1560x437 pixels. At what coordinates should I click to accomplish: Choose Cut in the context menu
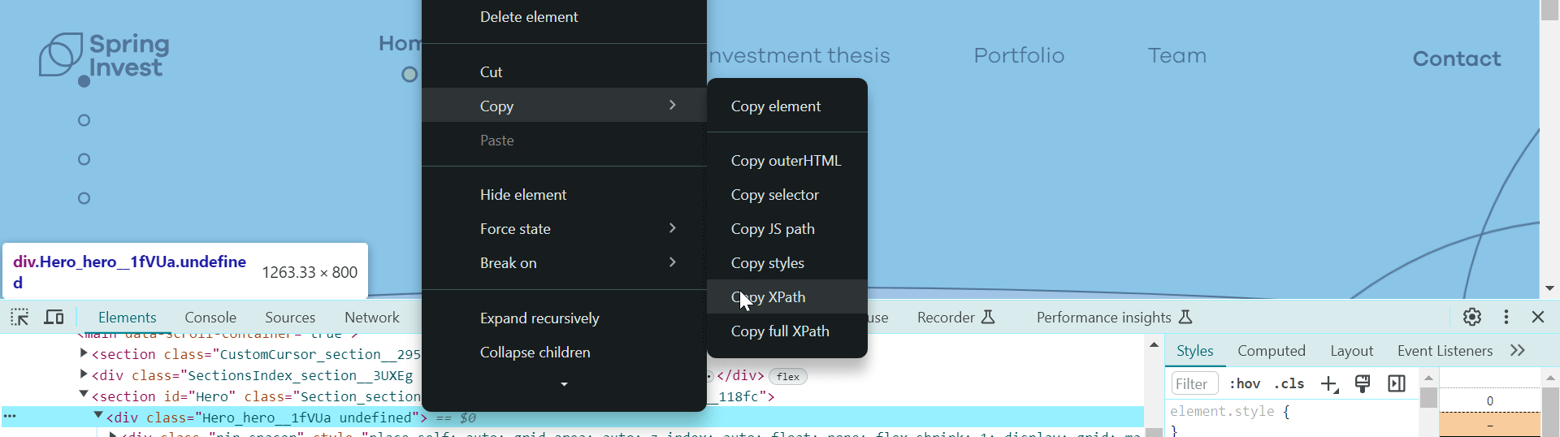(x=564, y=72)
